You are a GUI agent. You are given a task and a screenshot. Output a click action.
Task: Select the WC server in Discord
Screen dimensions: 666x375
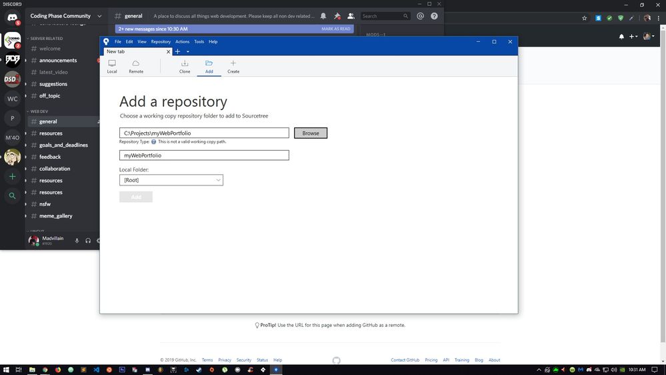point(12,99)
